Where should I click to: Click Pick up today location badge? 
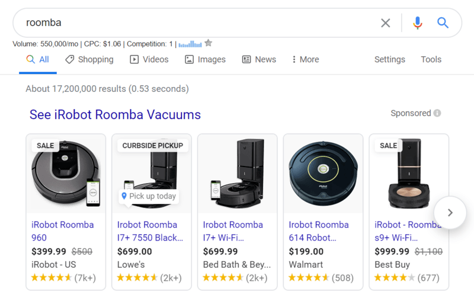[149, 196]
